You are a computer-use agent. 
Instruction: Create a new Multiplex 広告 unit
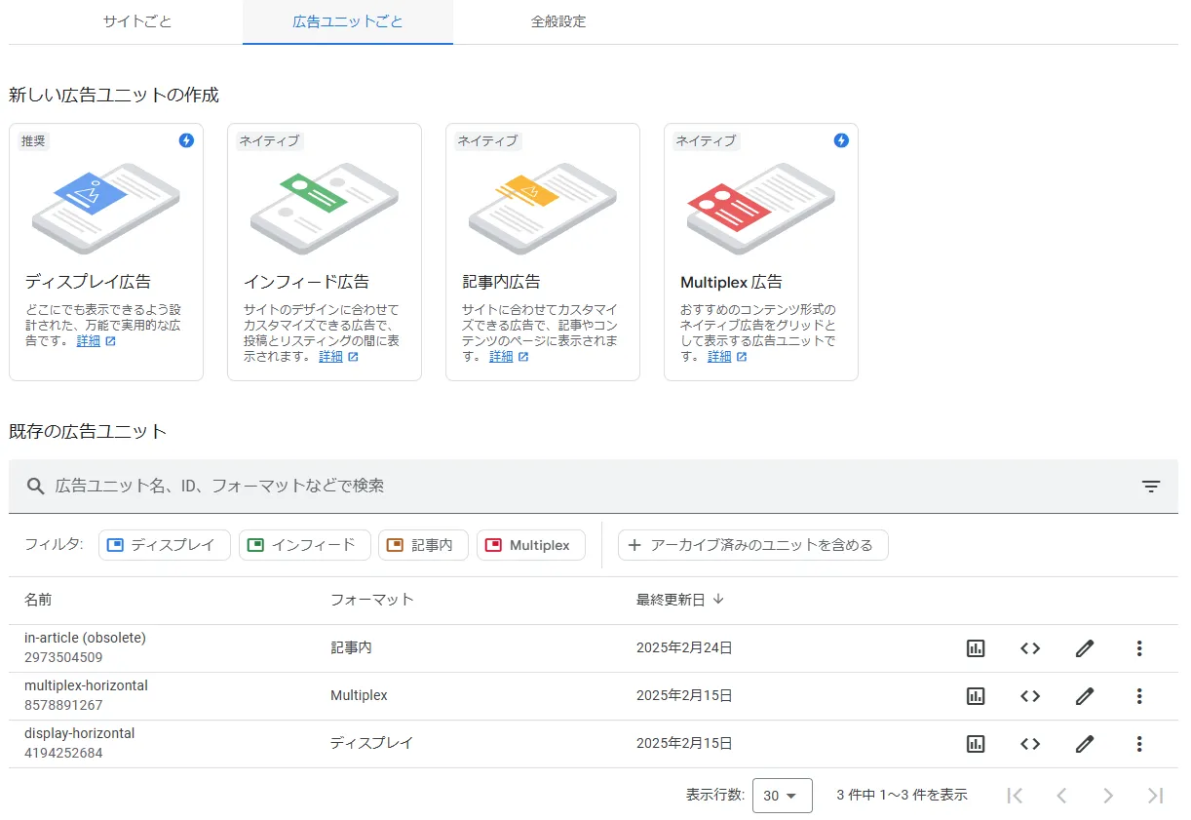(761, 252)
